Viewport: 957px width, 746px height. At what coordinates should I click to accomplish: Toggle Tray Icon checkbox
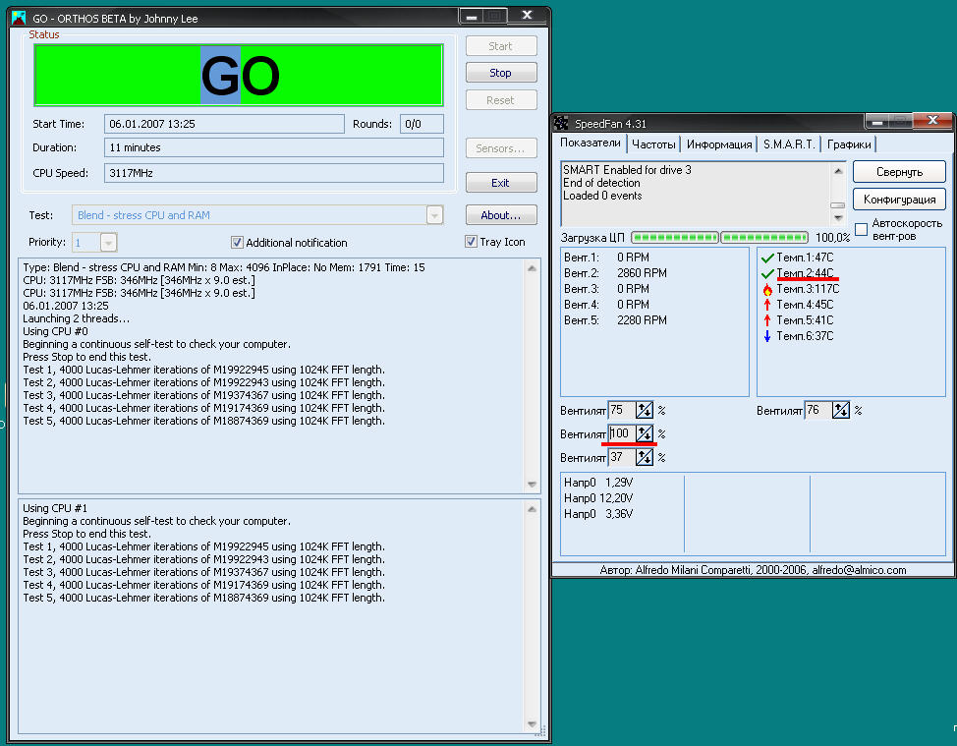pyautogui.click(x=471, y=242)
